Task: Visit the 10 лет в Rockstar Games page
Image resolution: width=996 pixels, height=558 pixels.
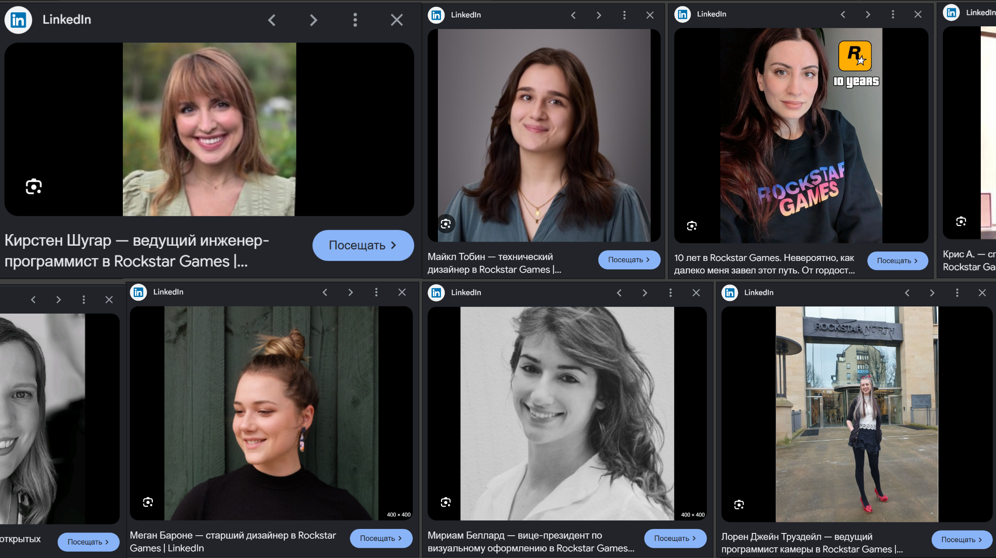Action: 897,260
